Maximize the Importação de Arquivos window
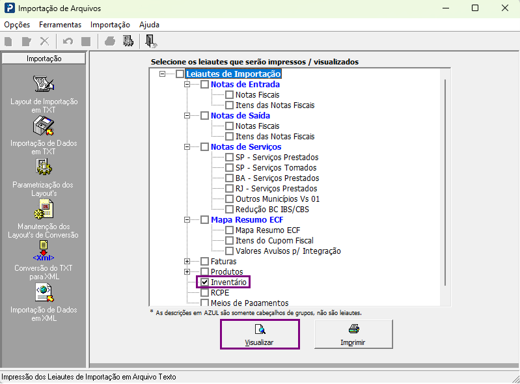 475,8
